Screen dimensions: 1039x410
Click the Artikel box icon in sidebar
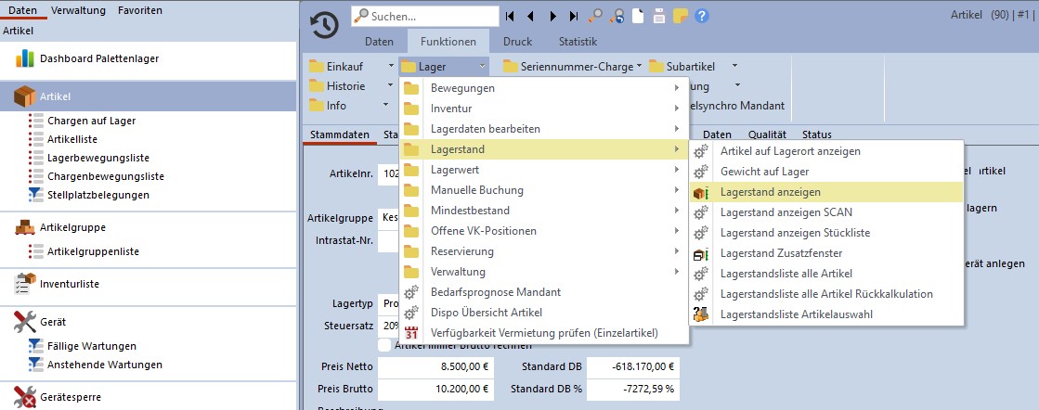(x=24, y=96)
